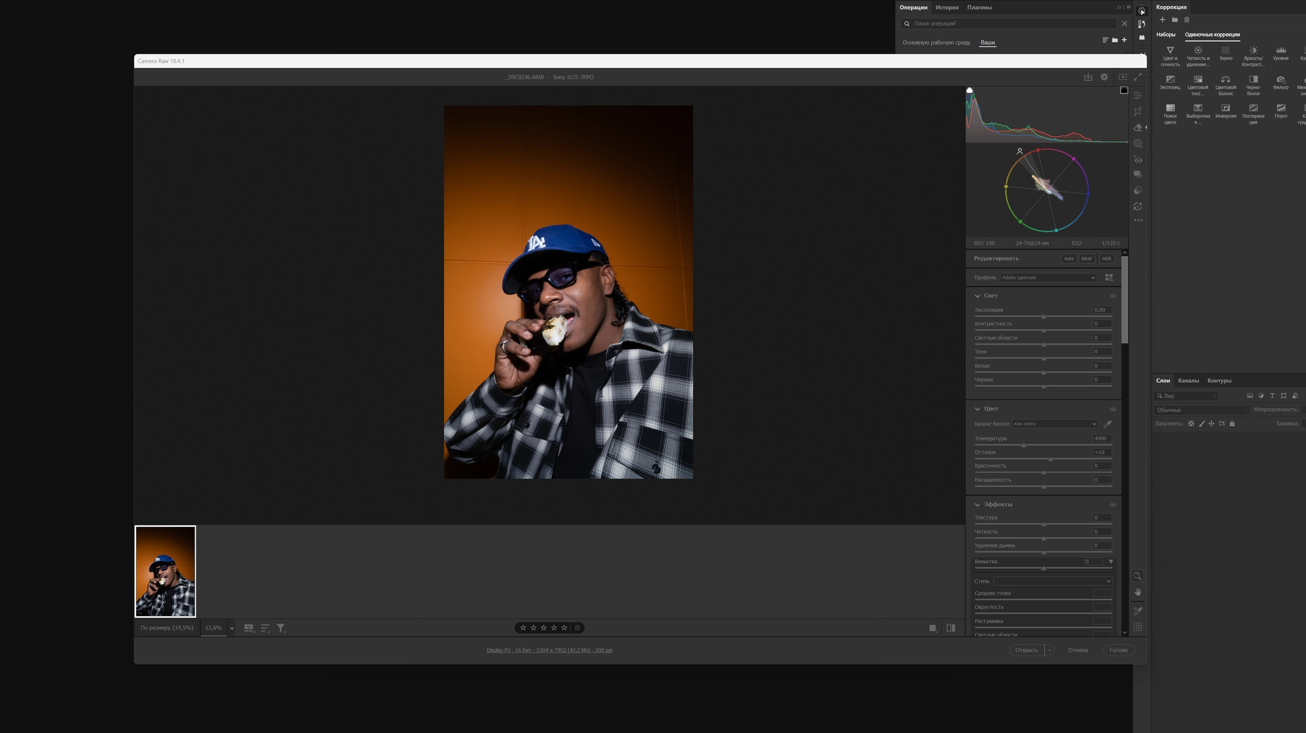Collapse Виньетка options triangle
This screenshot has width=1306, height=733.
click(x=1111, y=562)
